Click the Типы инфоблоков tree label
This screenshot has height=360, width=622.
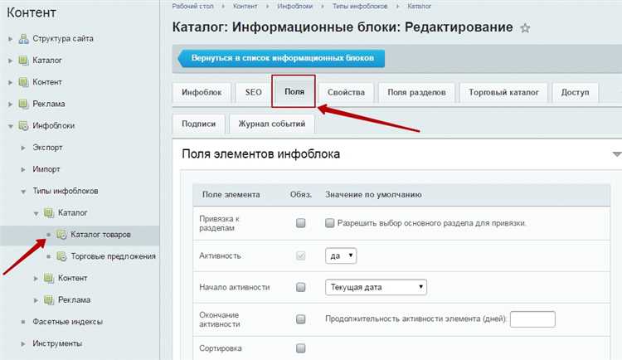(x=65, y=192)
